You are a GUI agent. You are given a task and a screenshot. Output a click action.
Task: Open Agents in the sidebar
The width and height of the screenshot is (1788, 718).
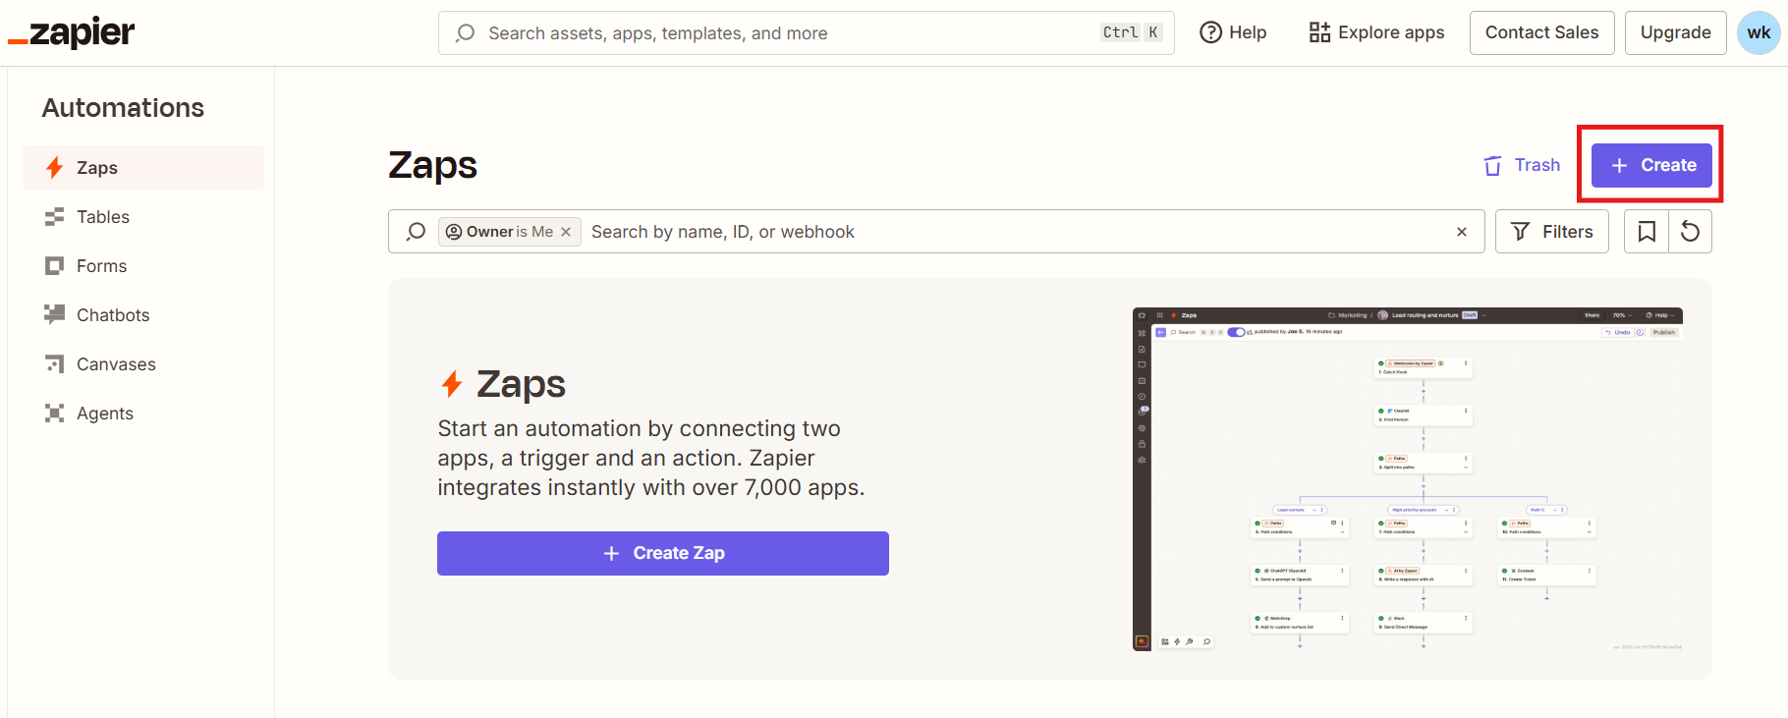coord(143,414)
